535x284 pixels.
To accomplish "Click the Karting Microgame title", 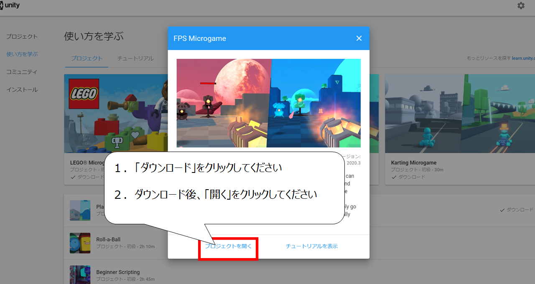I will (x=414, y=162).
